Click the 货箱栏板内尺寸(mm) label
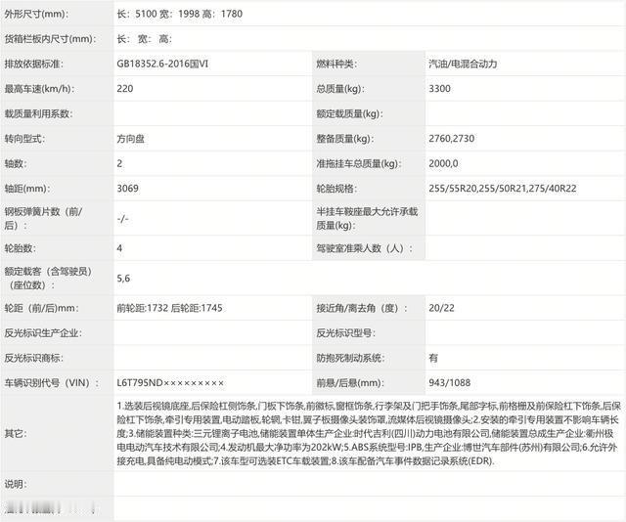626x522 pixels. (50, 39)
